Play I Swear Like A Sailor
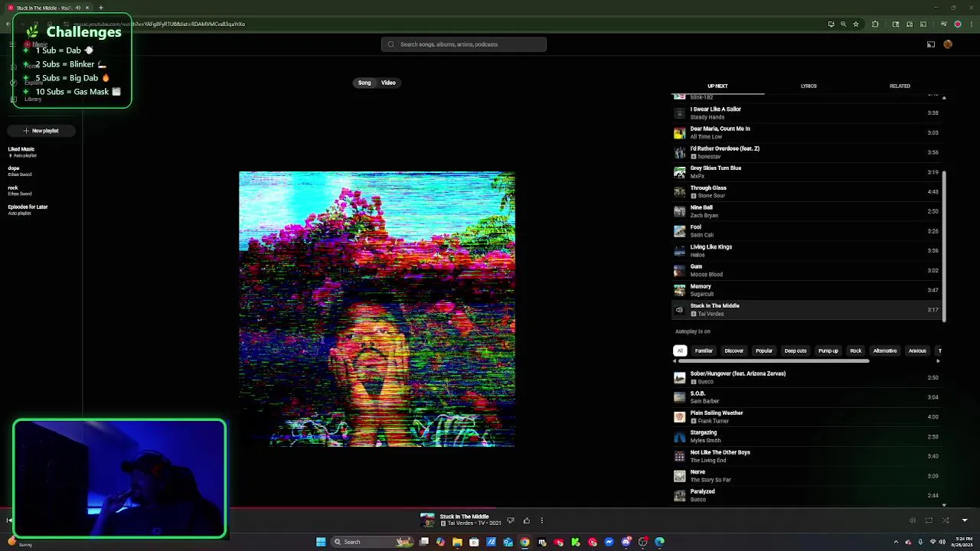The height and width of the screenshot is (551, 980). coord(805,113)
